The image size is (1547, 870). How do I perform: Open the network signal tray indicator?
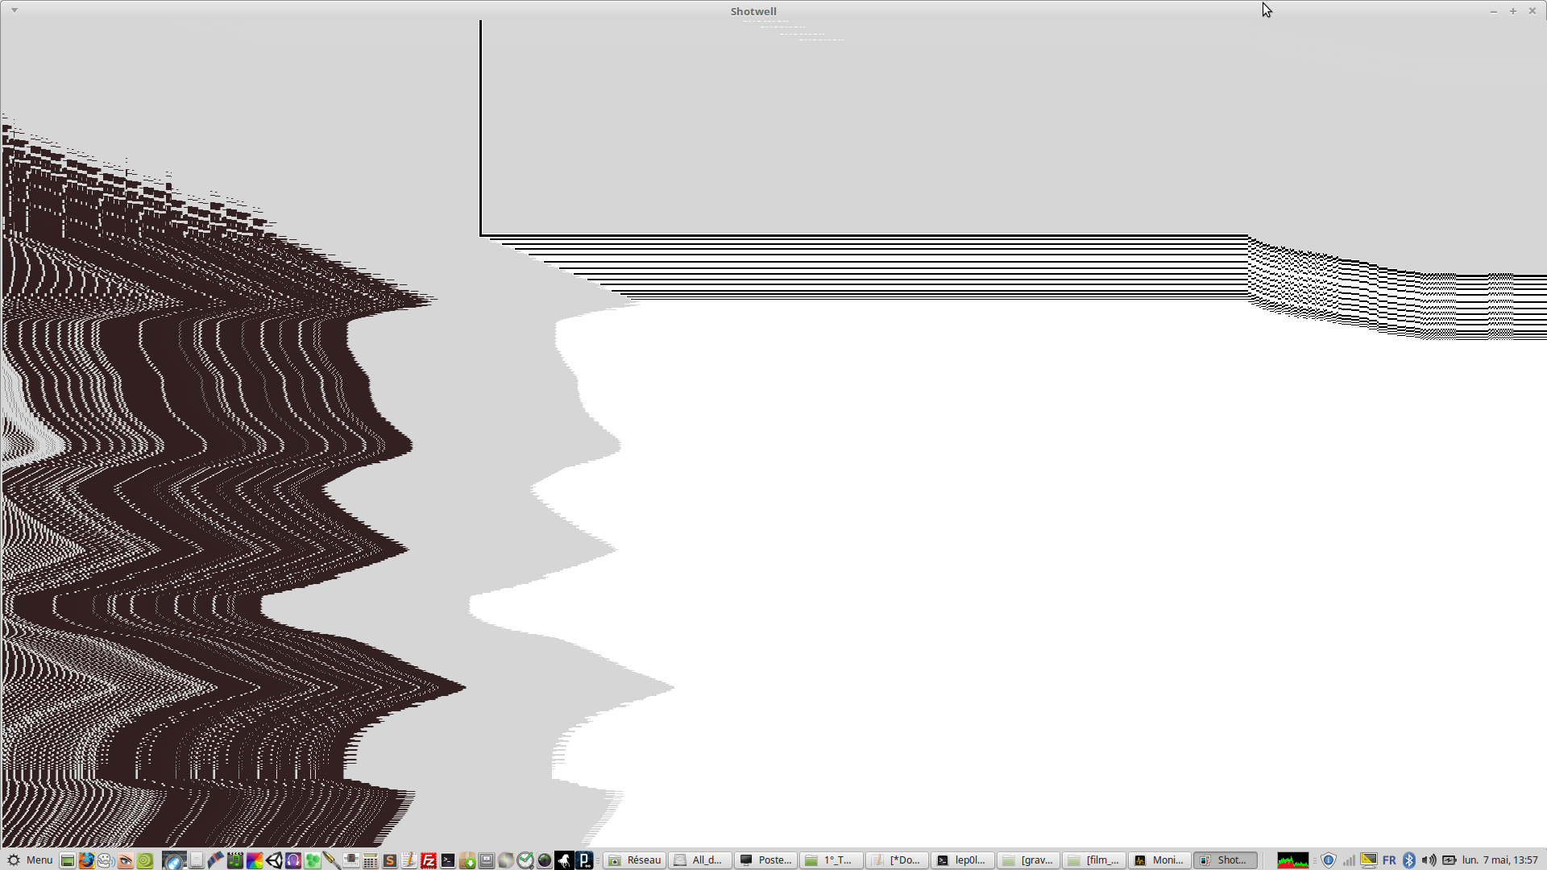(x=1349, y=860)
